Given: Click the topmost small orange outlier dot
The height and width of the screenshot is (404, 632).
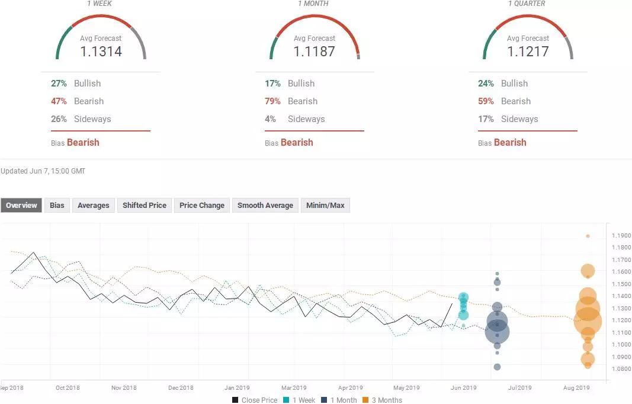Looking at the screenshot, I should (588, 236).
